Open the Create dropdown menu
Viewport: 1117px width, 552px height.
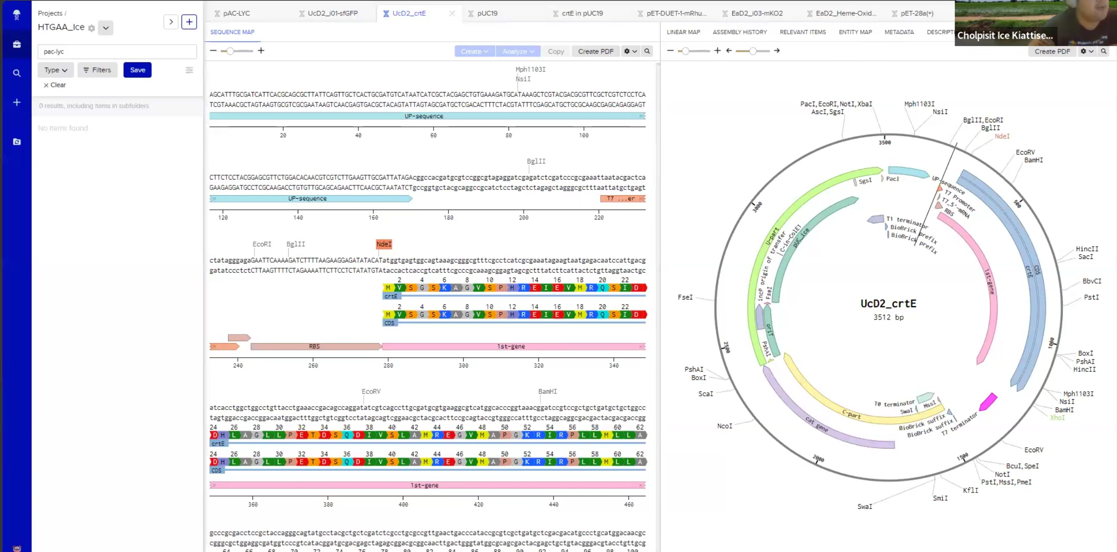pos(474,51)
